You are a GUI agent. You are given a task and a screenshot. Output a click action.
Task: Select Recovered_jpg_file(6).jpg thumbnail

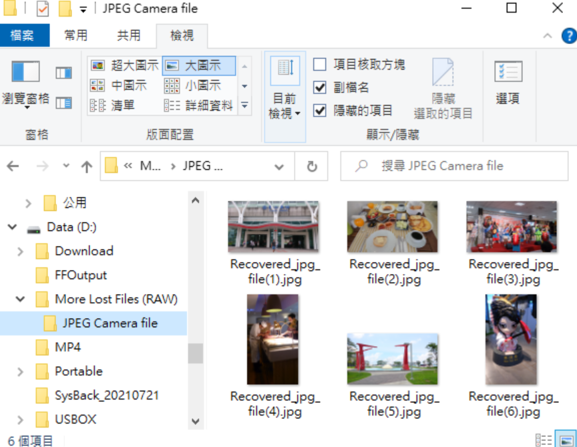[x=511, y=339]
